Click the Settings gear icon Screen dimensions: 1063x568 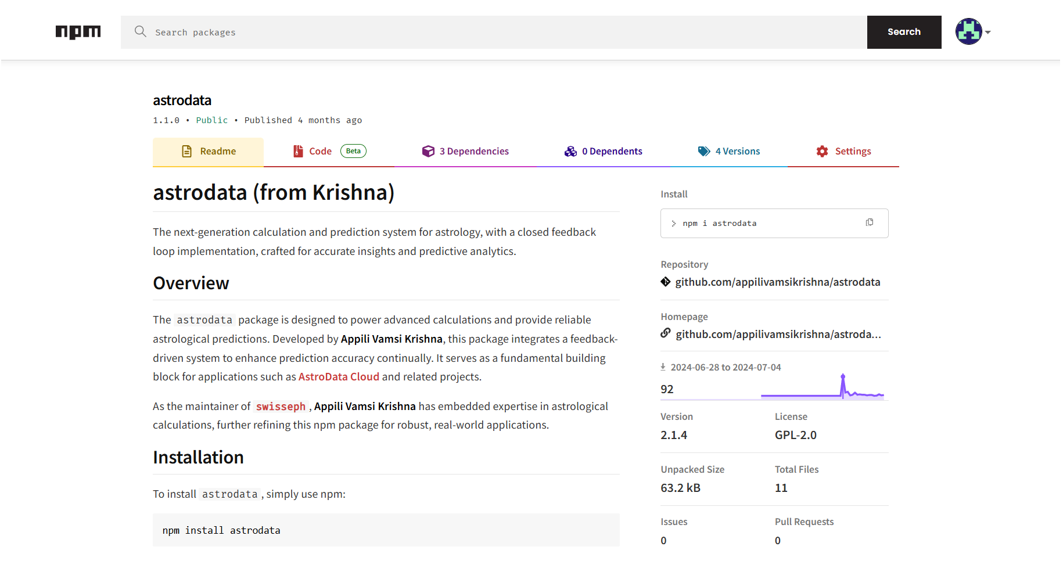tap(823, 151)
